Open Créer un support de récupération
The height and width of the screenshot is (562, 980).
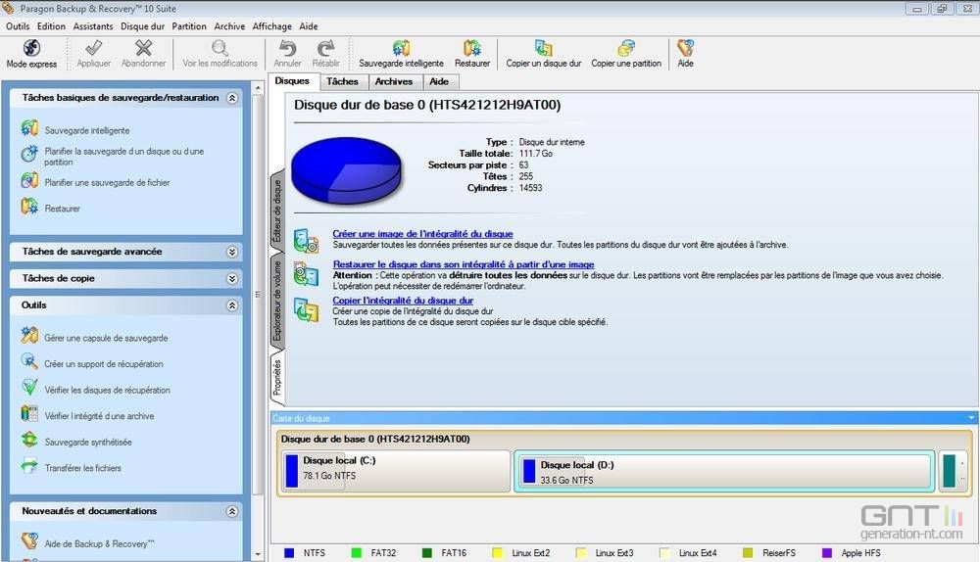click(104, 364)
